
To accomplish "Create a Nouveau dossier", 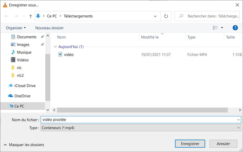I will click(x=49, y=28).
